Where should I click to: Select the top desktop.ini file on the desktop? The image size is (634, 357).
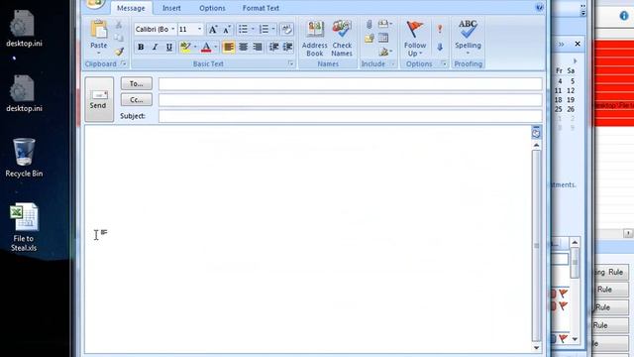pyautogui.click(x=24, y=29)
